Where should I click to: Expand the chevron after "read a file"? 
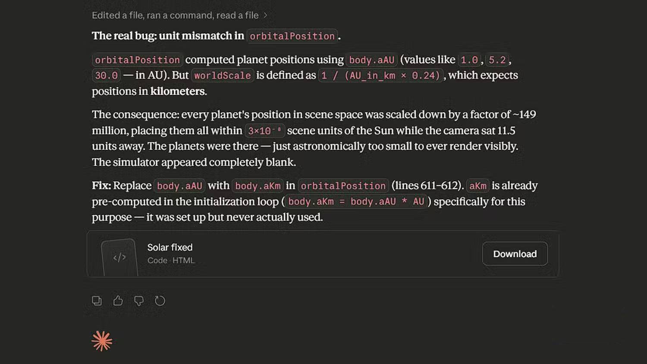(266, 15)
